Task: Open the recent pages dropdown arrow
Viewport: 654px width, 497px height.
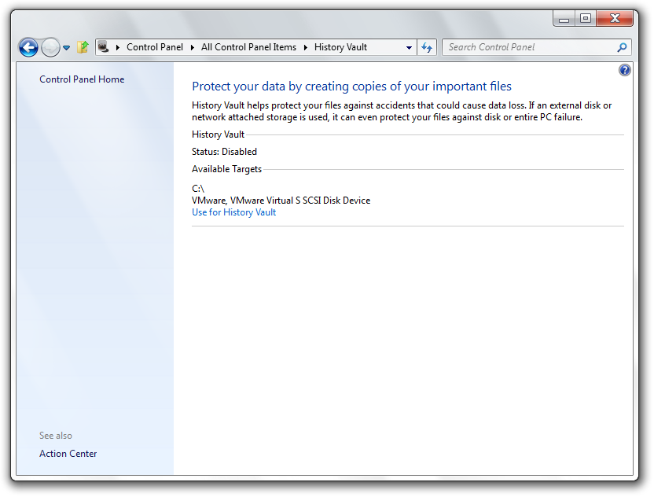Action: (x=67, y=47)
